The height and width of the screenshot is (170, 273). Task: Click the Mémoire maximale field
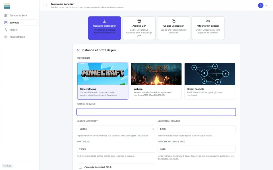tap(197, 149)
